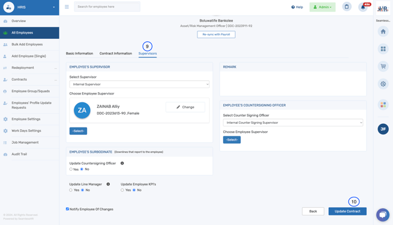Click the Employee Settings gear icon

pos(5,119)
